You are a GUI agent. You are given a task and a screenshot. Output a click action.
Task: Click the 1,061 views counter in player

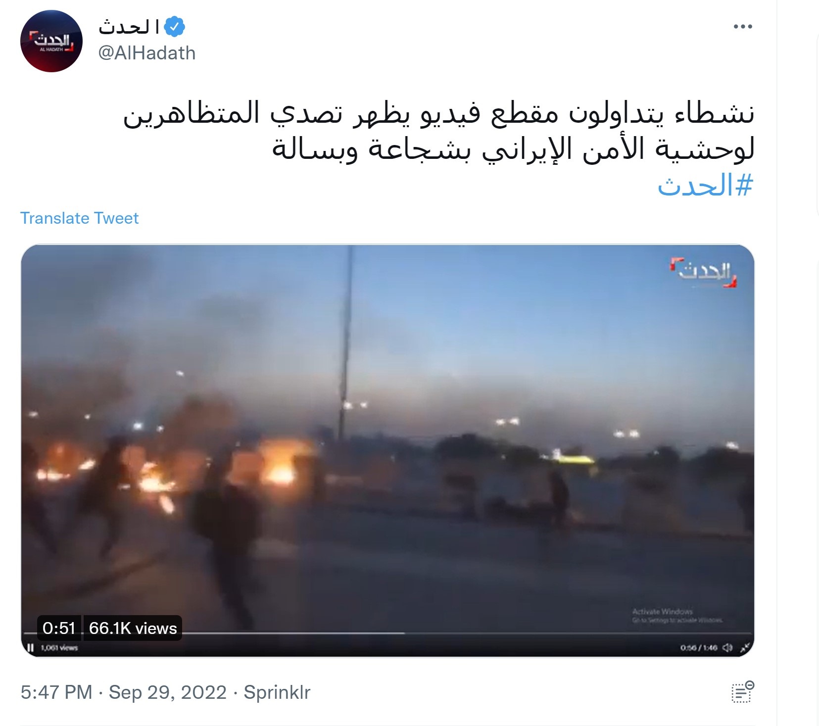click(59, 648)
